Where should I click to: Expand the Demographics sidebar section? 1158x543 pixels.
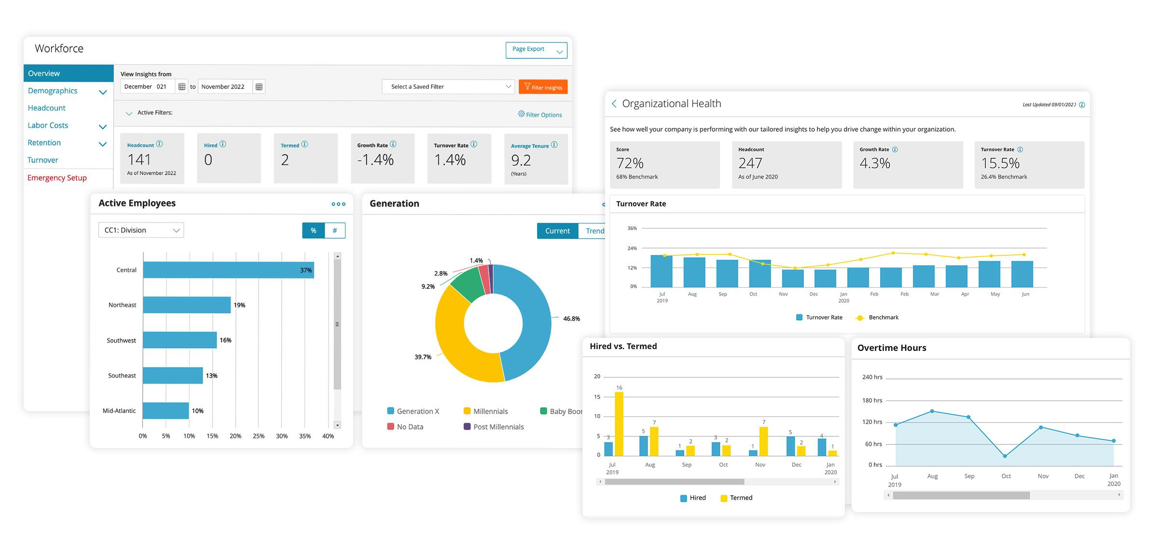pyautogui.click(x=102, y=92)
